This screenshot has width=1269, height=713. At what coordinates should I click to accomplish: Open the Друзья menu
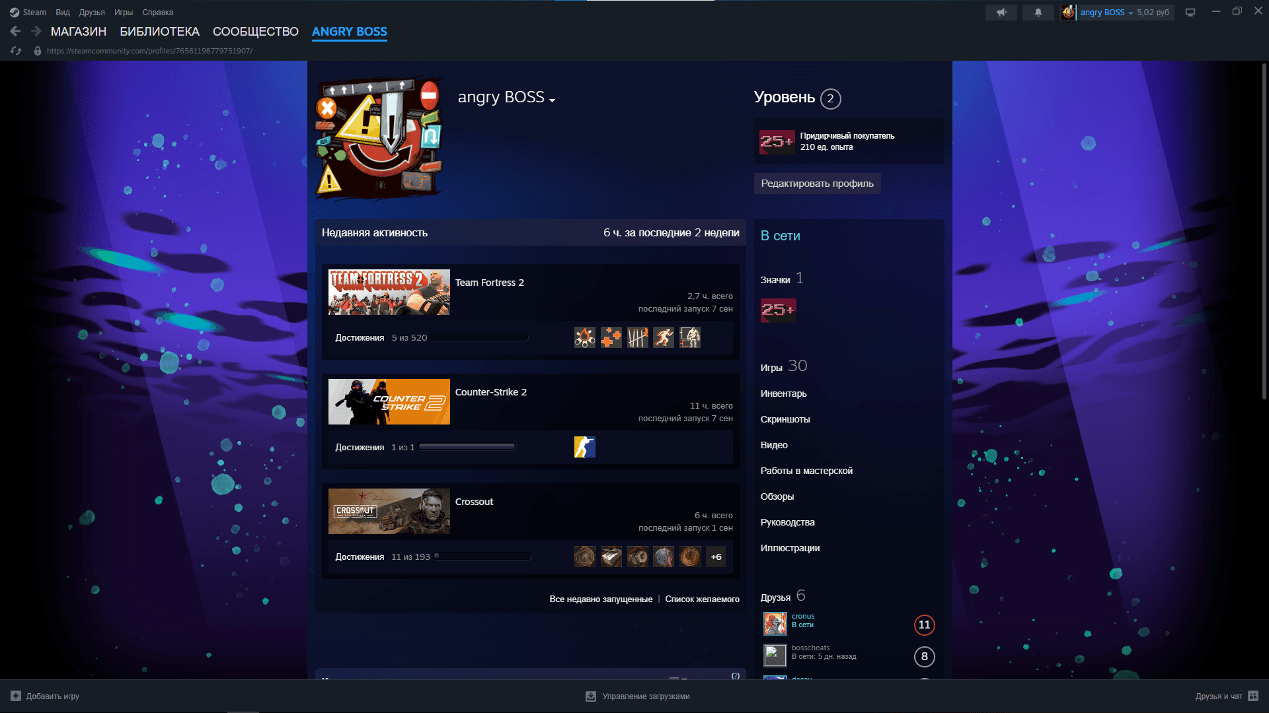coord(92,13)
